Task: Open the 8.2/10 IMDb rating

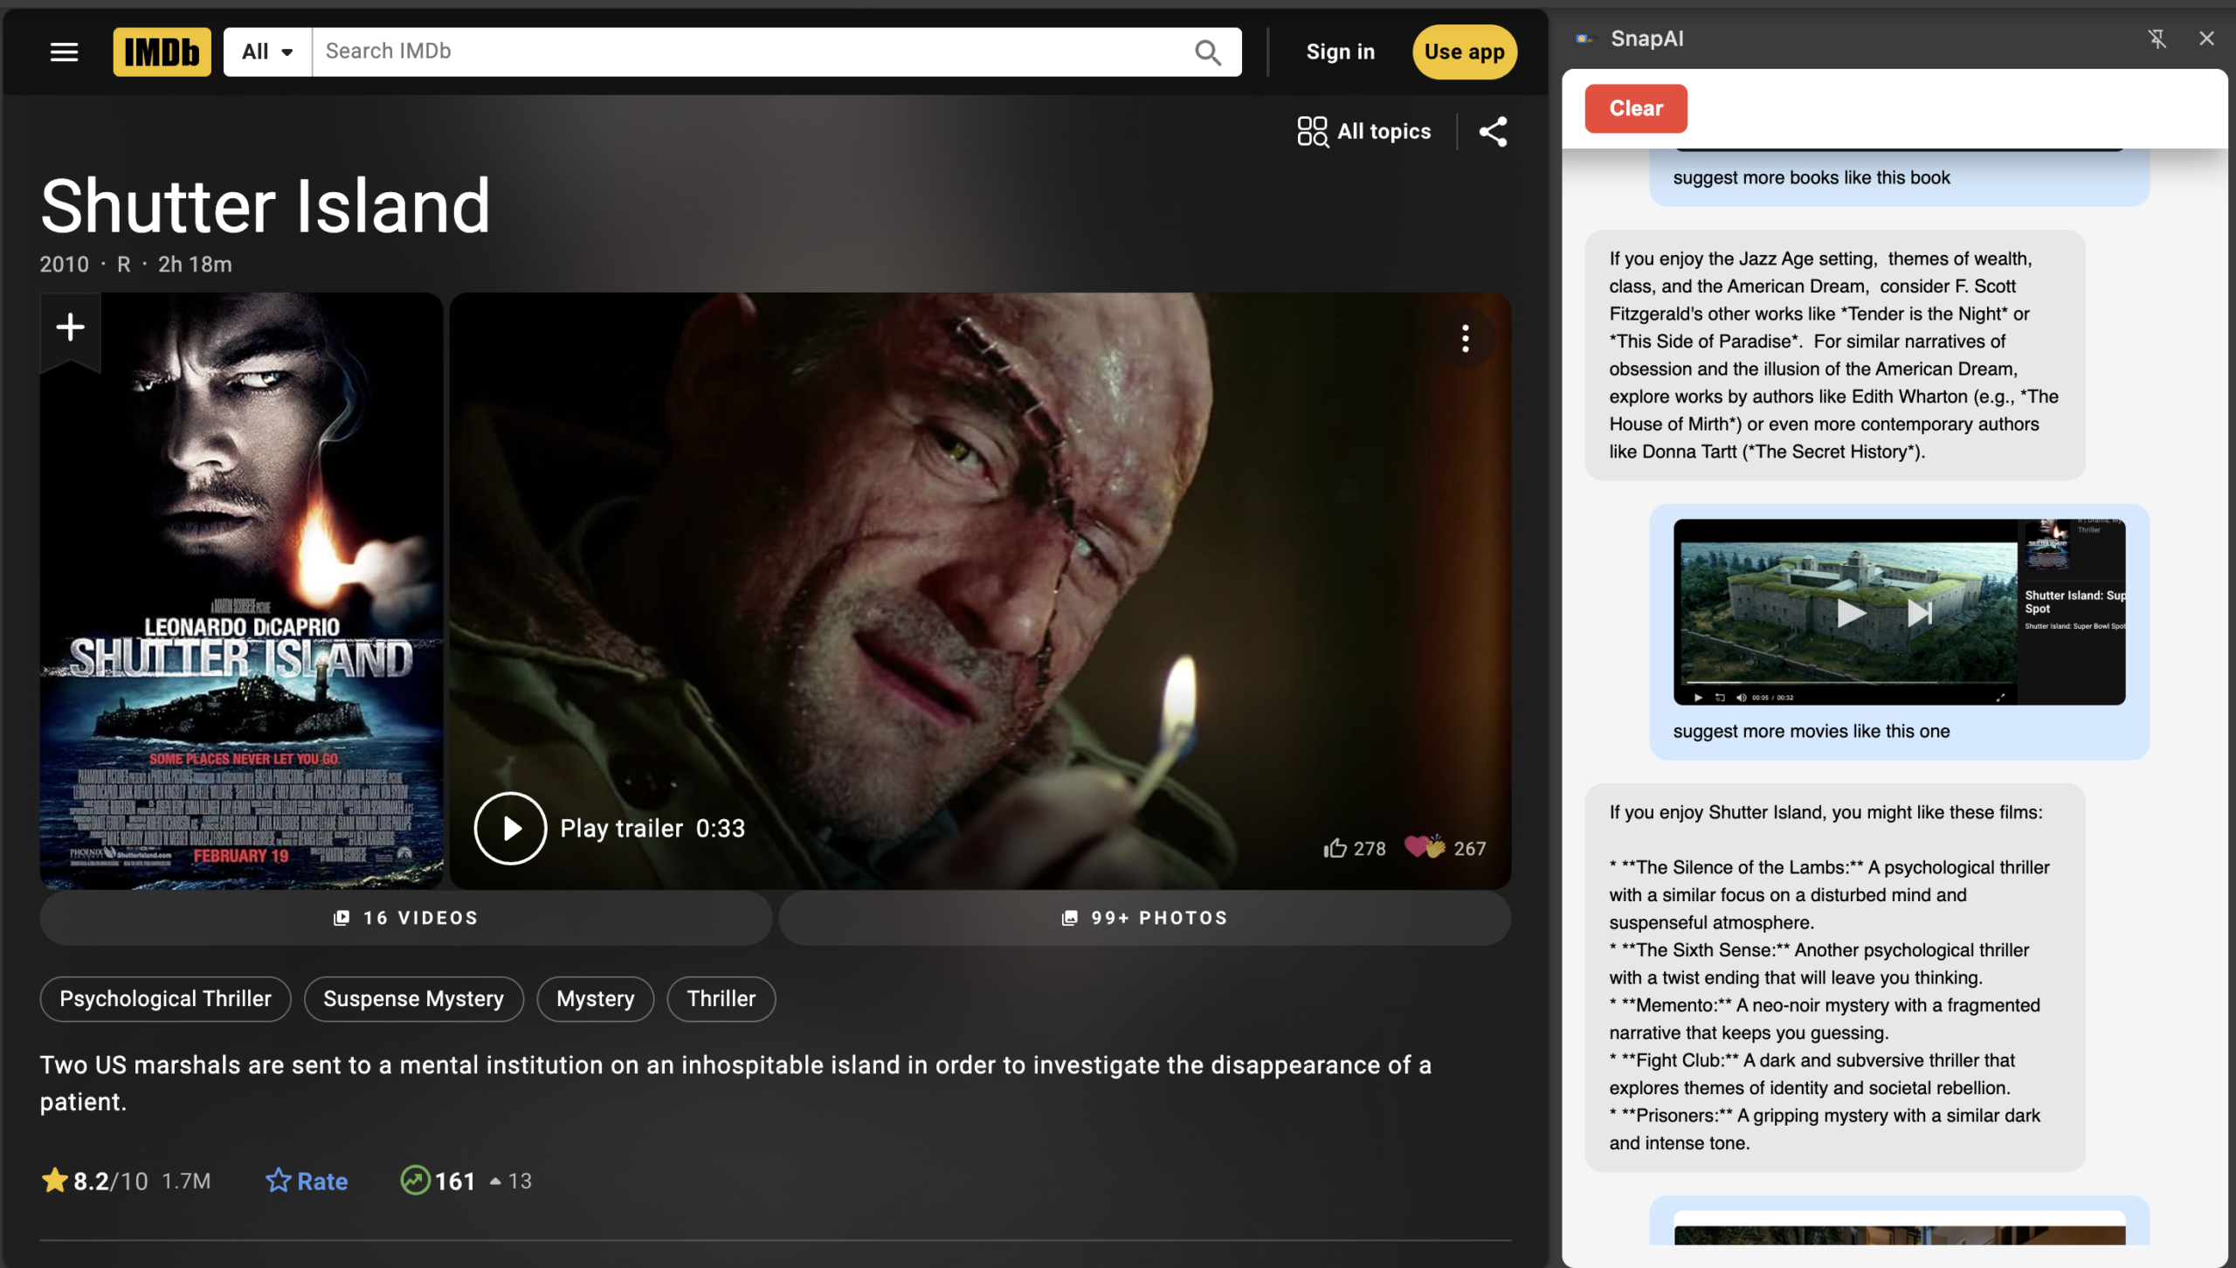Action: 126,1181
